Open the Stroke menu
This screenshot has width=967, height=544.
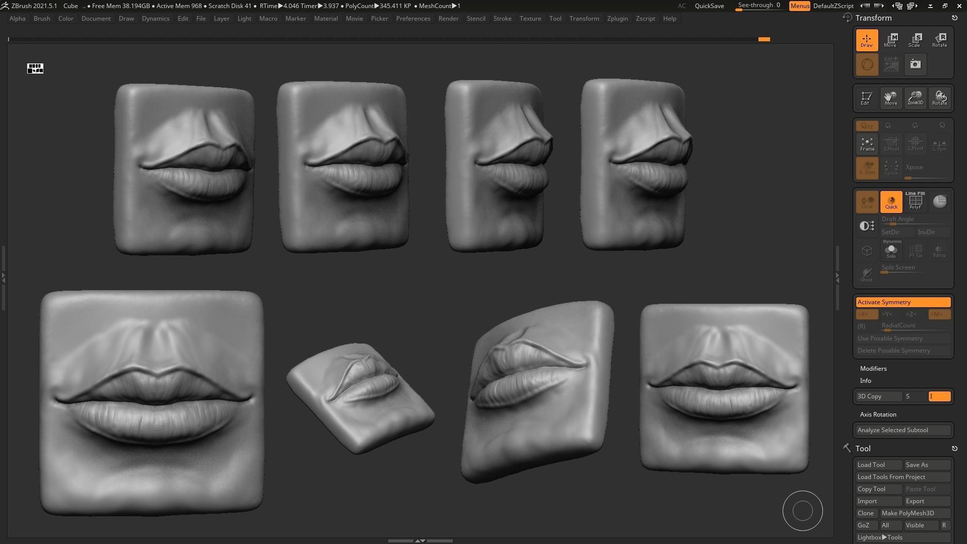click(x=502, y=19)
